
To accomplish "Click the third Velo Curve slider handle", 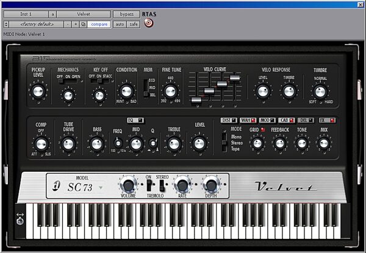I will coord(222,84).
